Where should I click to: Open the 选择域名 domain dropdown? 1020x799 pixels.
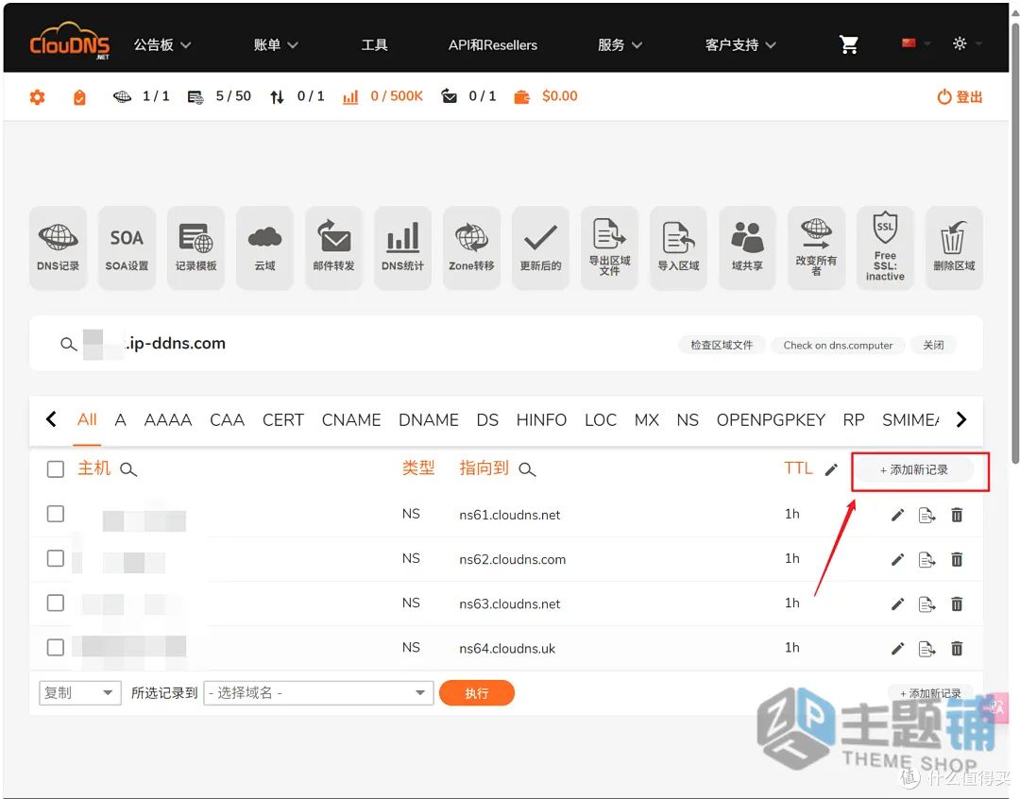point(318,693)
